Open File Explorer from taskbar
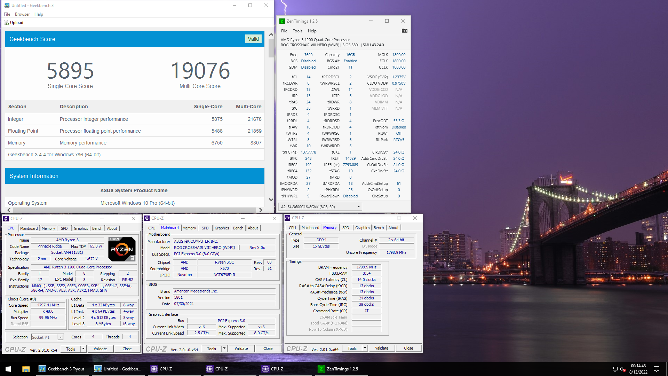This screenshot has width=668, height=376. click(26, 369)
